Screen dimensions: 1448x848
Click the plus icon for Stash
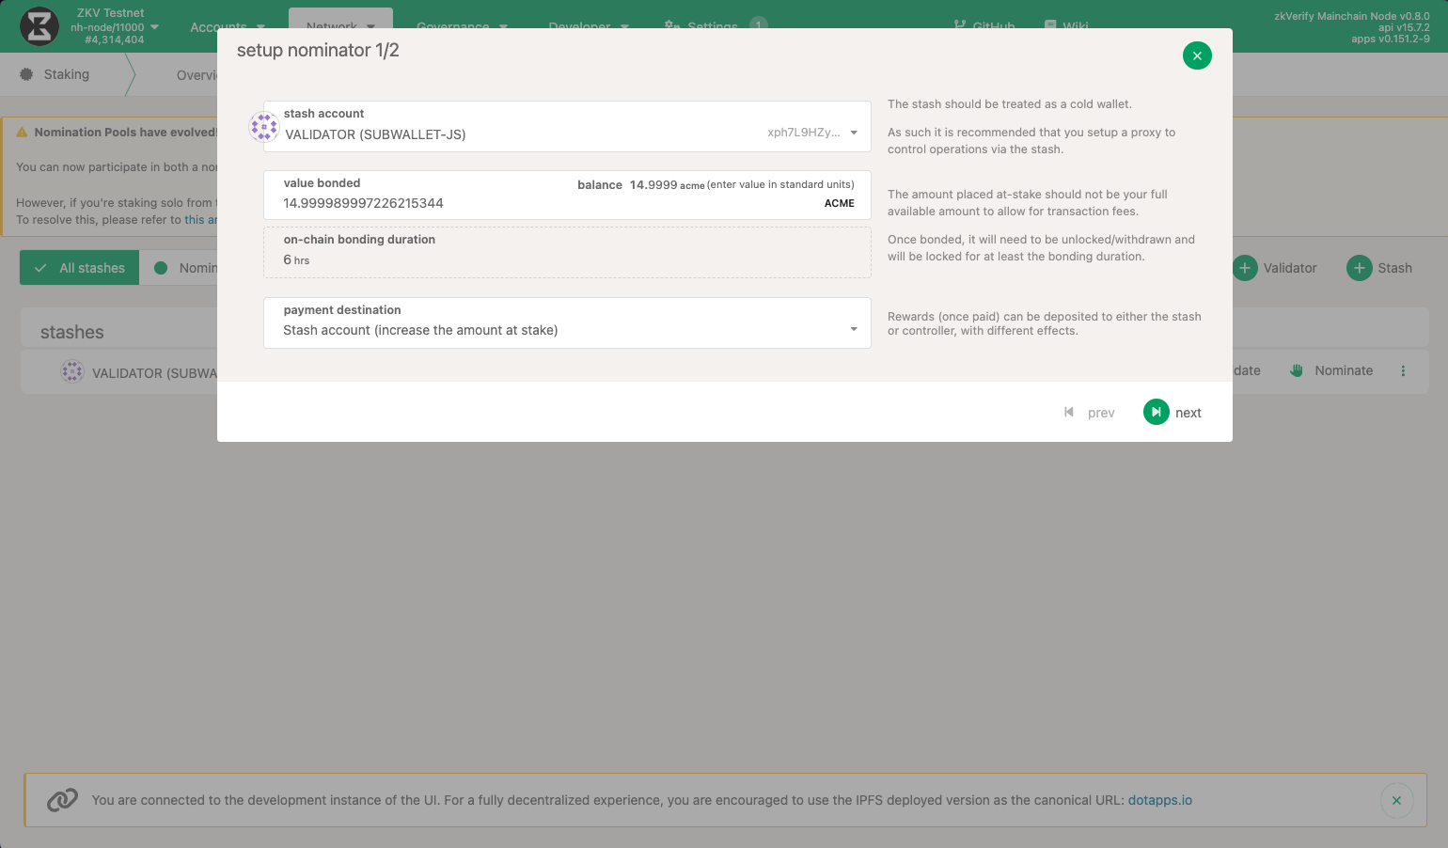click(x=1359, y=268)
